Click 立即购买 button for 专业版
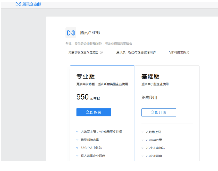The image size is (218, 171). (x=93, y=112)
